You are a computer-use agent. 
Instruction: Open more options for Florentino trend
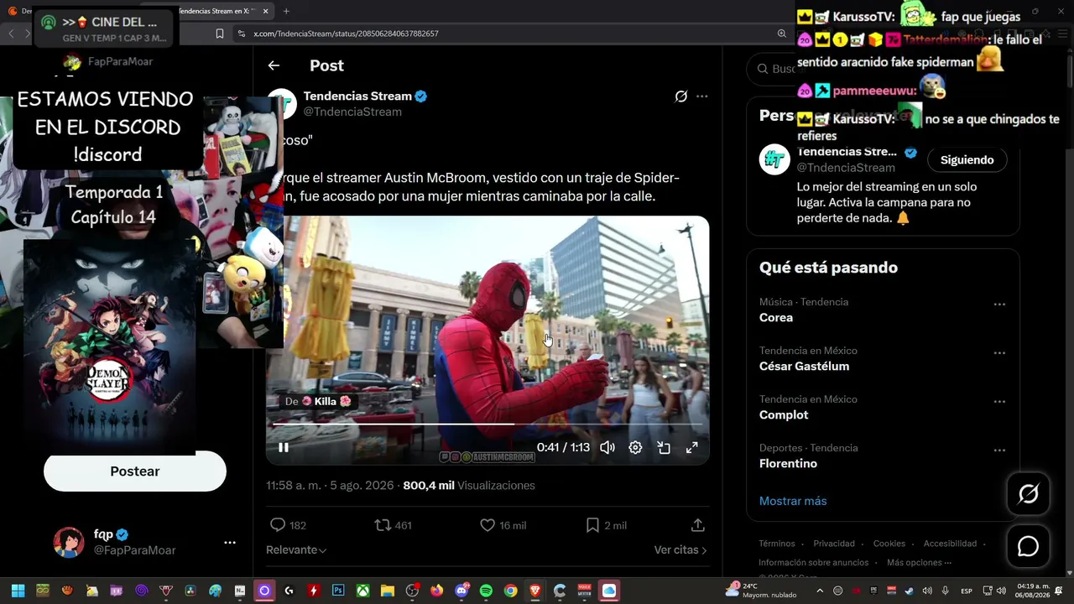(x=999, y=450)
